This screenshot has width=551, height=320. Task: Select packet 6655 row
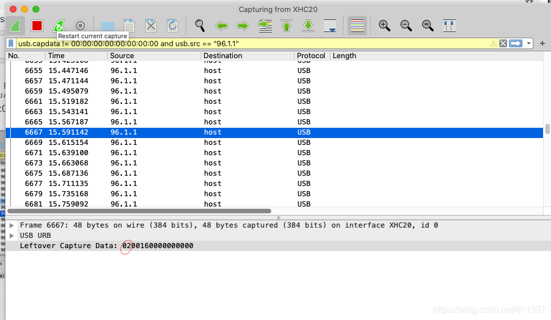point(274,71)
